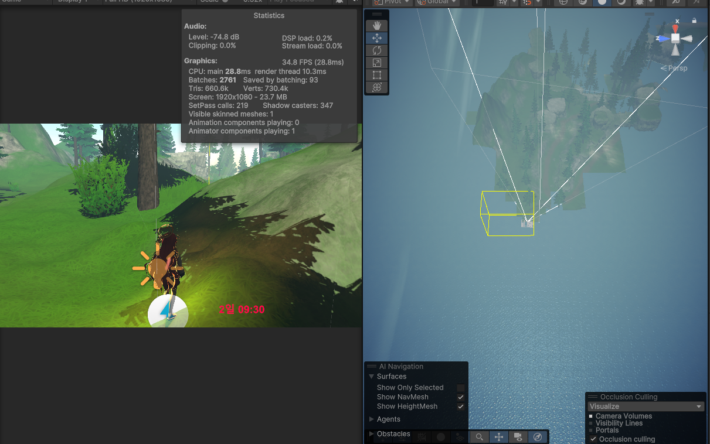Click the AI Navigation overlay drag handle
Image resolution: width=710 pixels, height=444 pixels.
tap(372, 366)
